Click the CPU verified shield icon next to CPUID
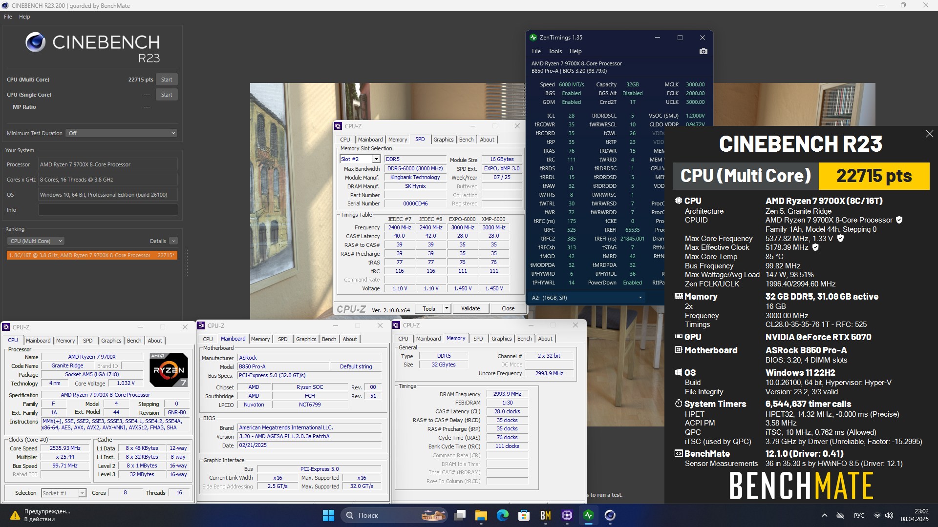938x527 pixels. [x=899, y=220]
